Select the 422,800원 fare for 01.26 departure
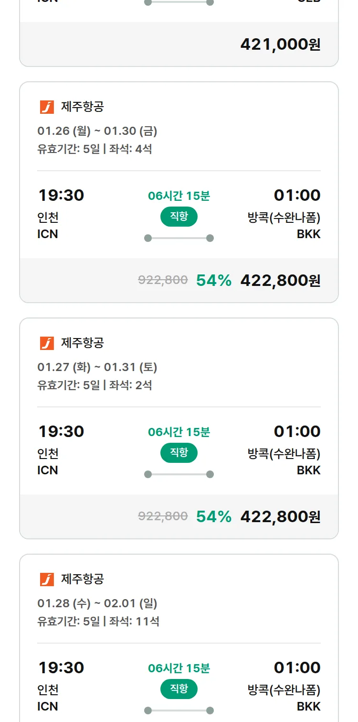The height and width of the screenshot is (722, 358). pyautogui.click(x=280, y=281)
